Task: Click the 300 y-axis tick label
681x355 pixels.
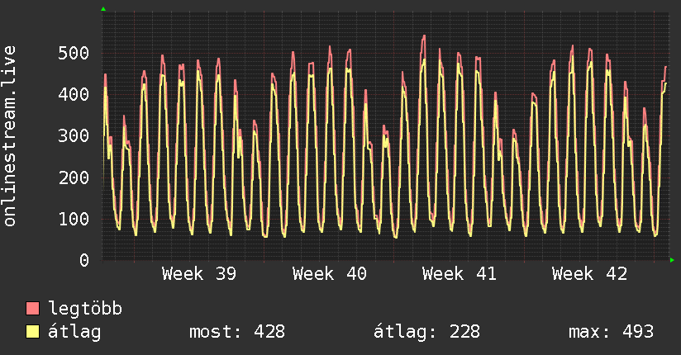Action: coord(74,136)
